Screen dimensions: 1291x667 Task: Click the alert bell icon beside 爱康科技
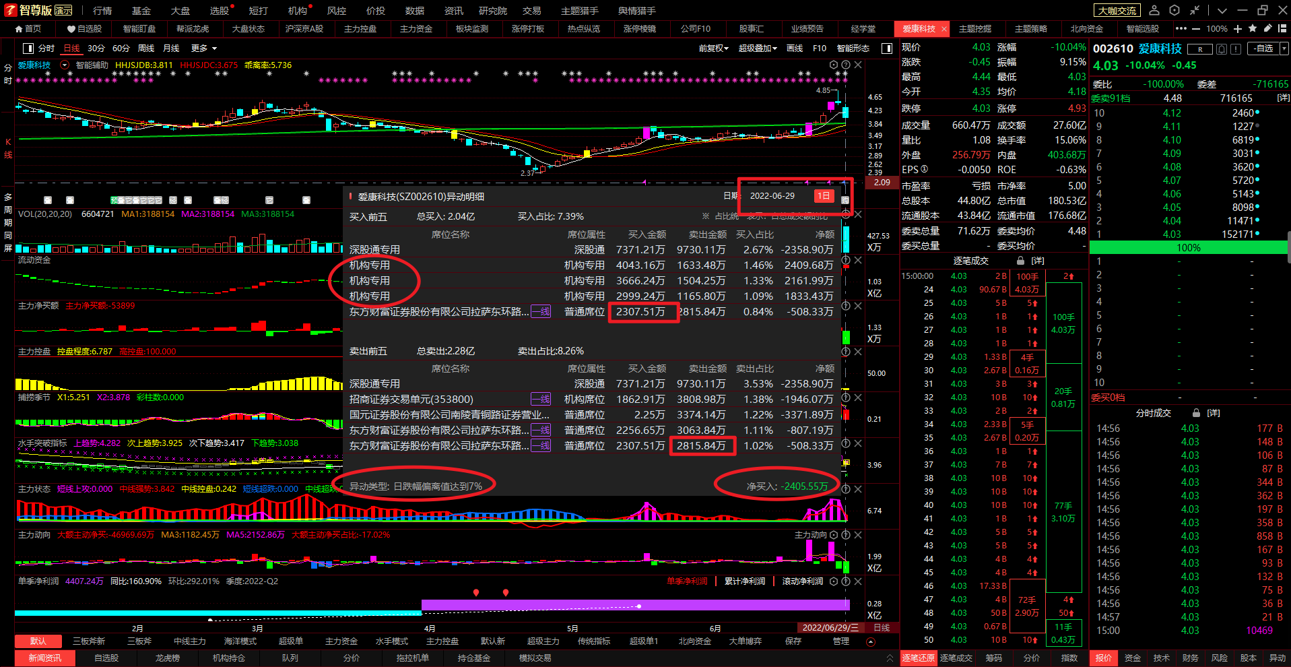pyautogui.click(x=1222, y=49)
